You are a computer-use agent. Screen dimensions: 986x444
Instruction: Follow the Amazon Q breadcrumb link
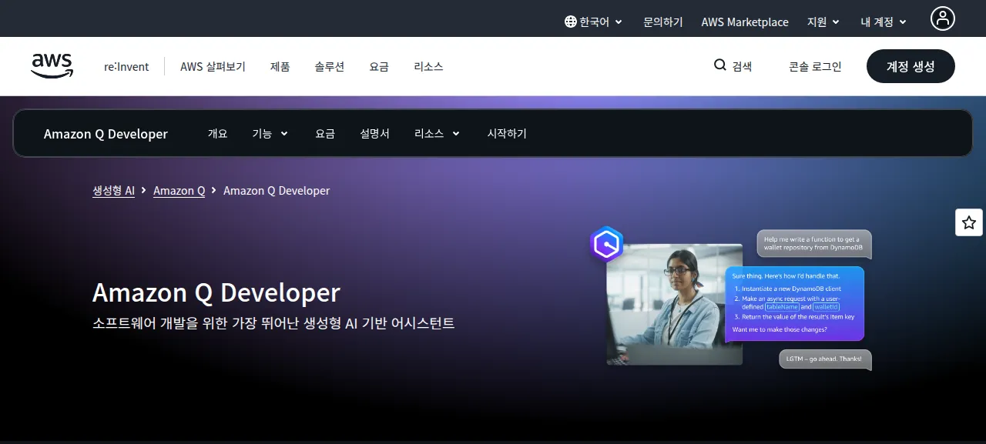(179, 190)
